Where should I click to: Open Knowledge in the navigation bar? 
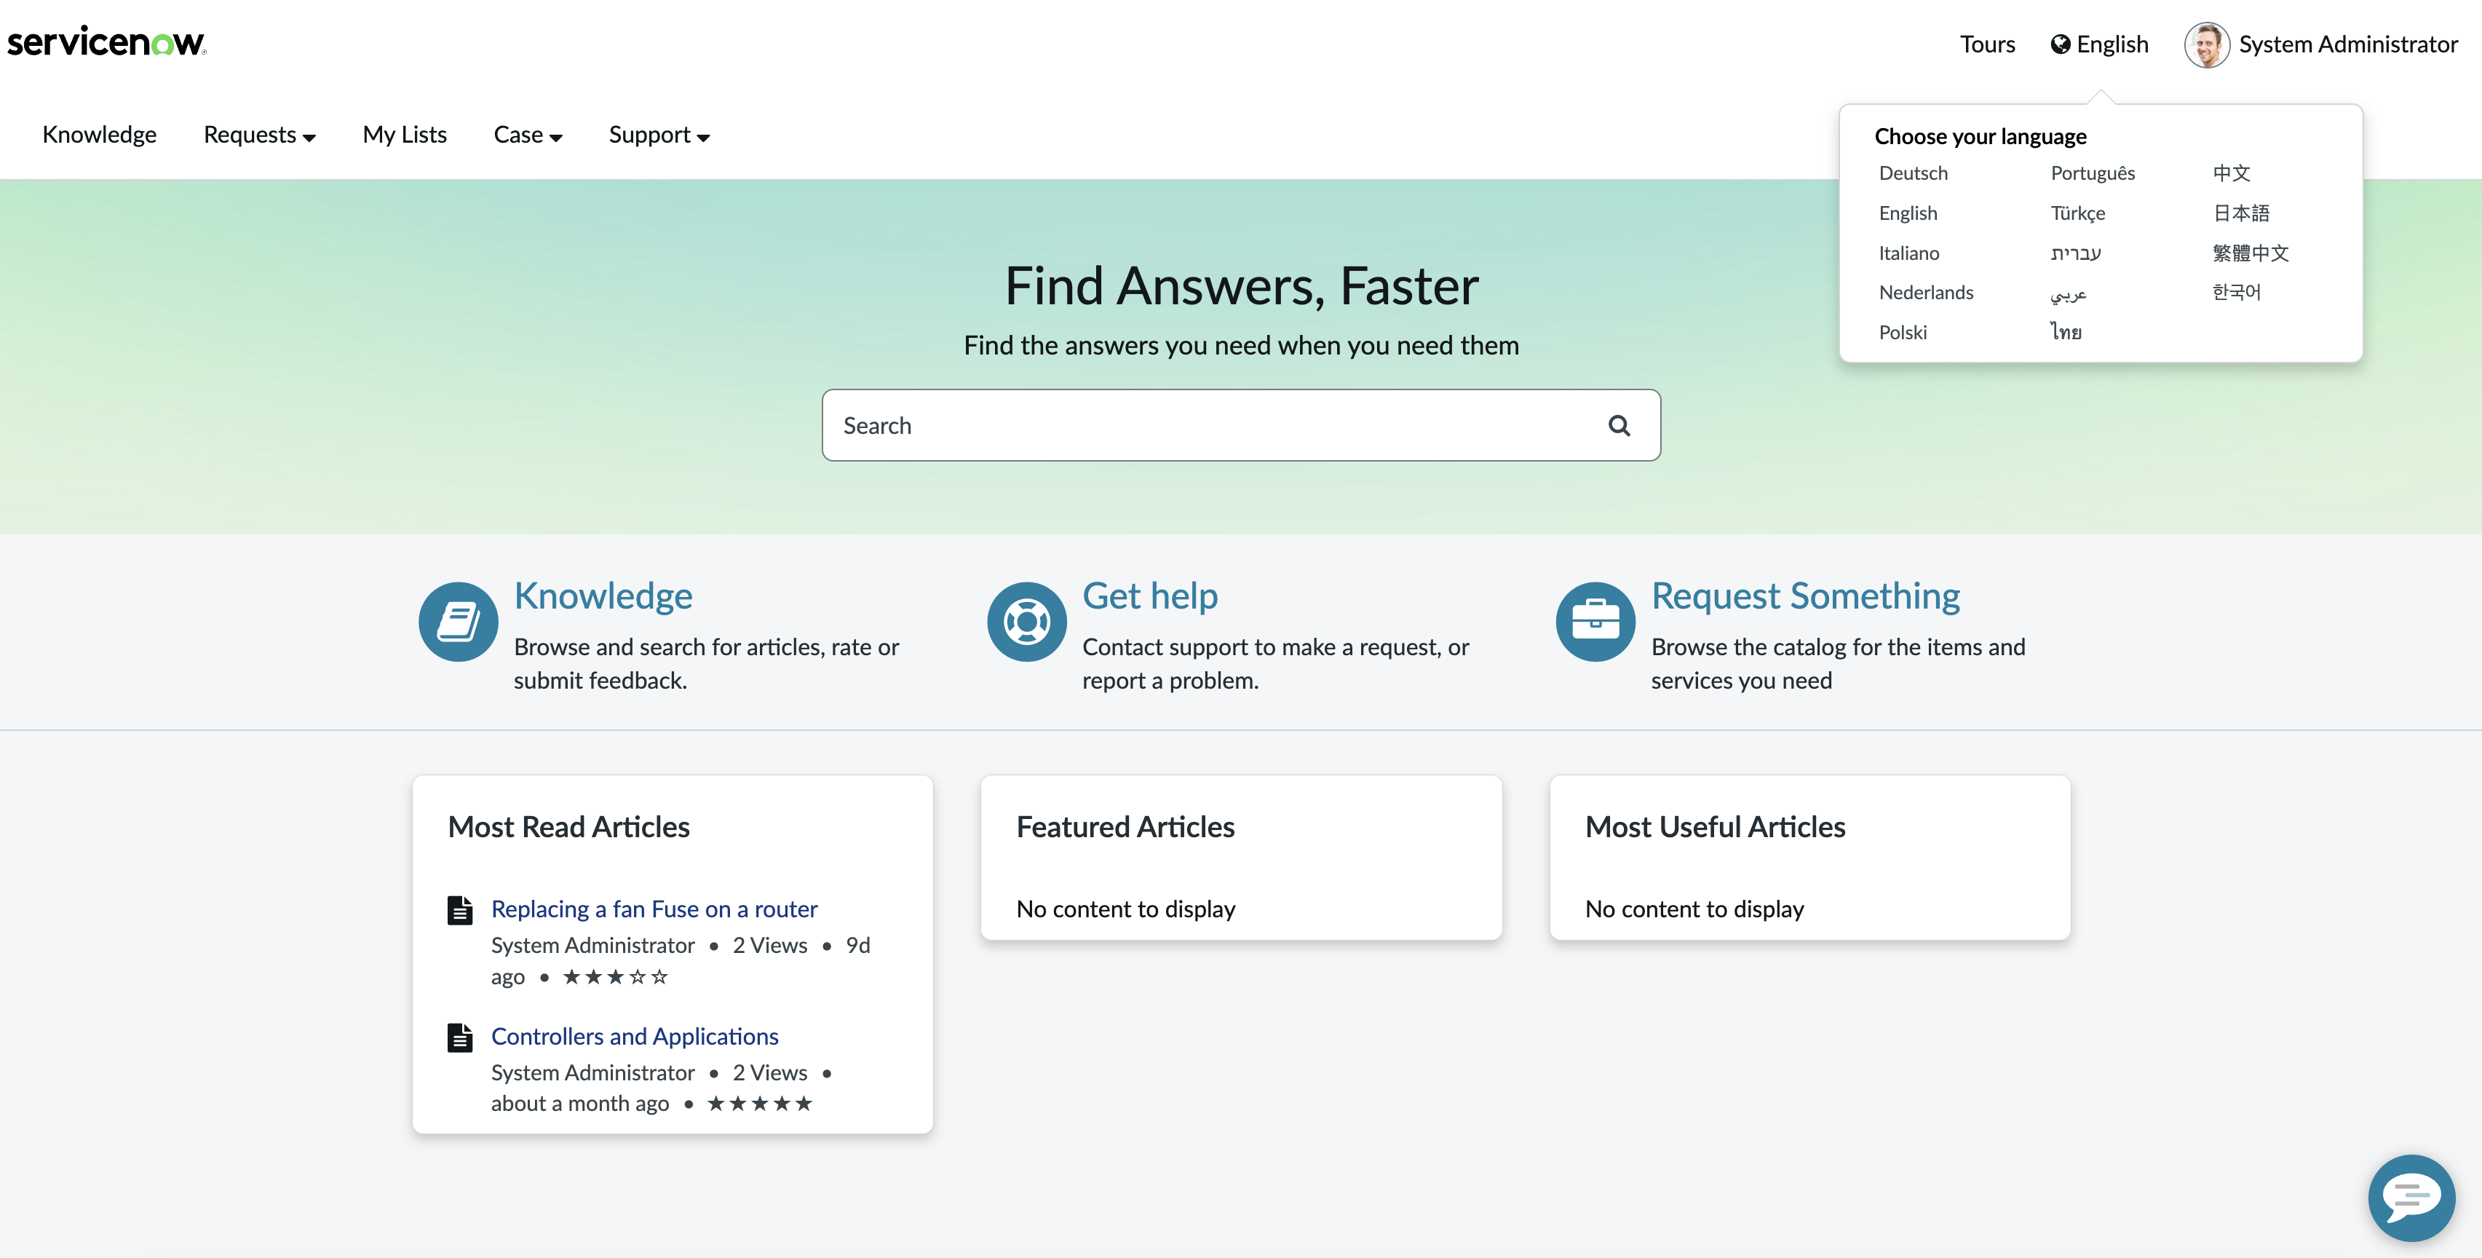pos(99,135)
